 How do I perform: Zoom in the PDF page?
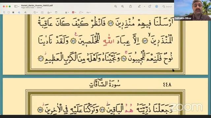tap(122, 7)
